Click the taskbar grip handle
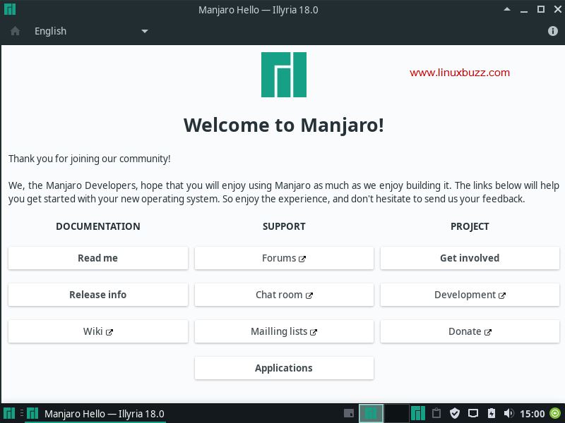Image resolution: width=565 pixels, height=423 pixels. [x=22, y=413]
